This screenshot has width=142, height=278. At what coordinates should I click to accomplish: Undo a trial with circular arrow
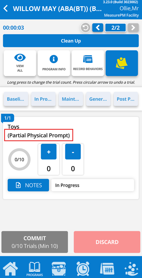pos(86,28)
